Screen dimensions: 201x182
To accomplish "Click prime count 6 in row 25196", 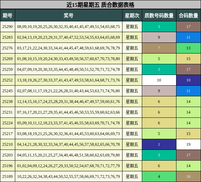I will pyautogui.click(x=159, y=166).
